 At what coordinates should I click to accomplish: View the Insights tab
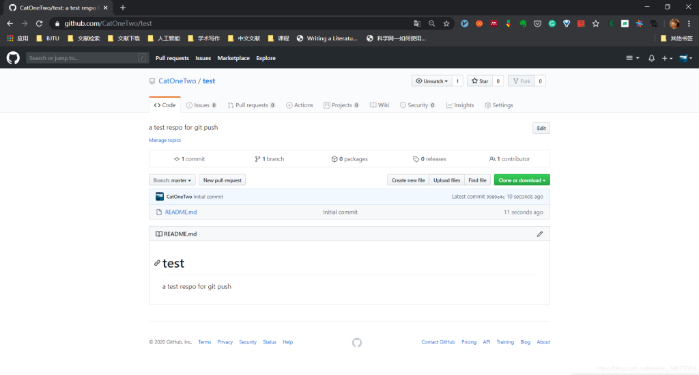[460, 105]
